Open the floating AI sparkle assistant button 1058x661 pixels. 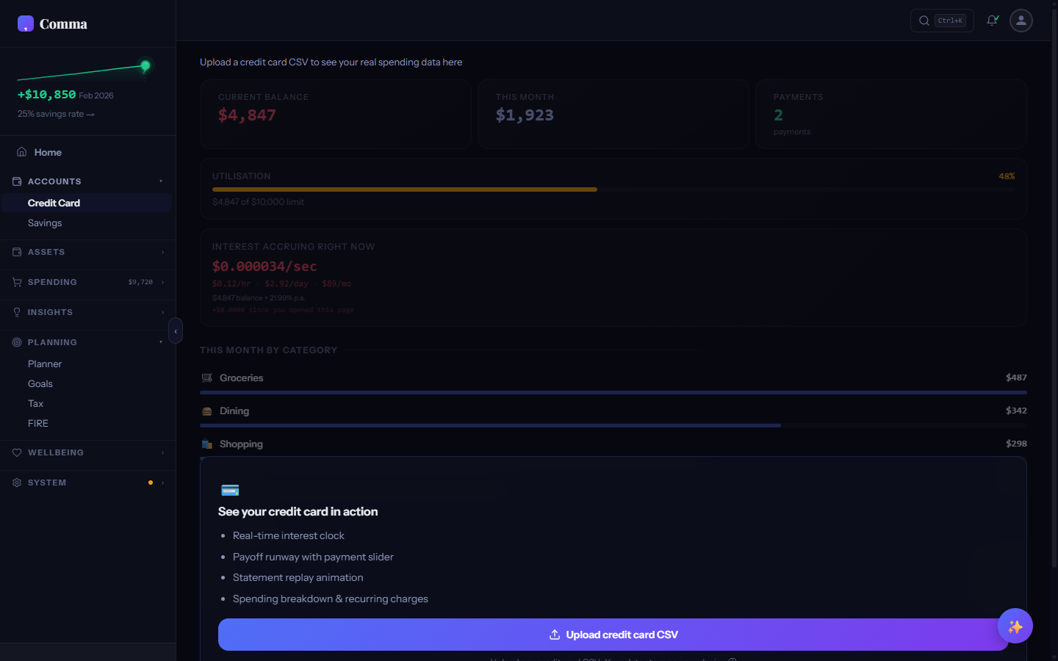[1015, 626]
